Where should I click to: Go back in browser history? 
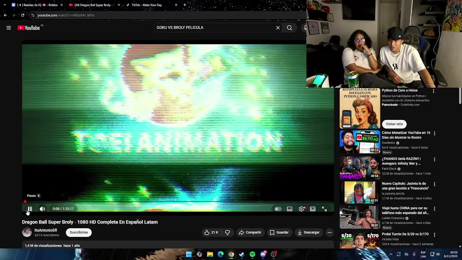click(x=5, y=15)
